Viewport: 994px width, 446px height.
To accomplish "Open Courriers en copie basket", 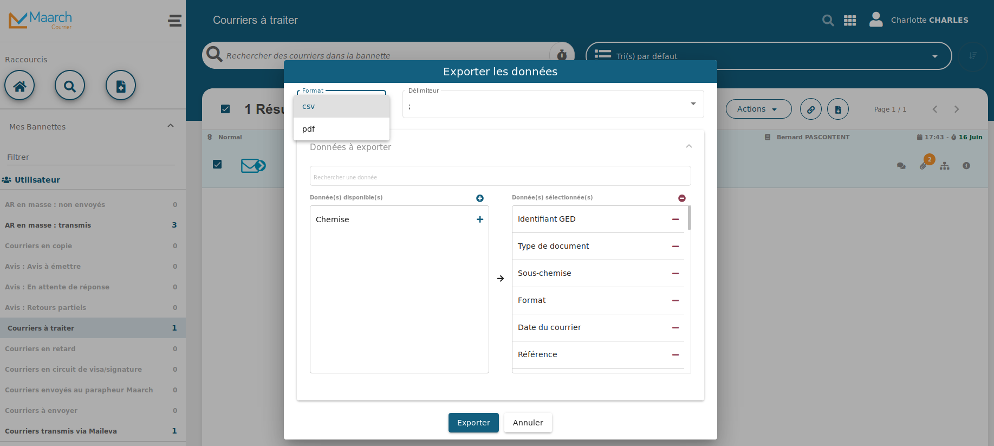I will [x=93, y=245].
